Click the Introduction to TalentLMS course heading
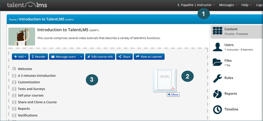Image resolution: width=263 pixels, height=121 pixels. click(63, 30)
